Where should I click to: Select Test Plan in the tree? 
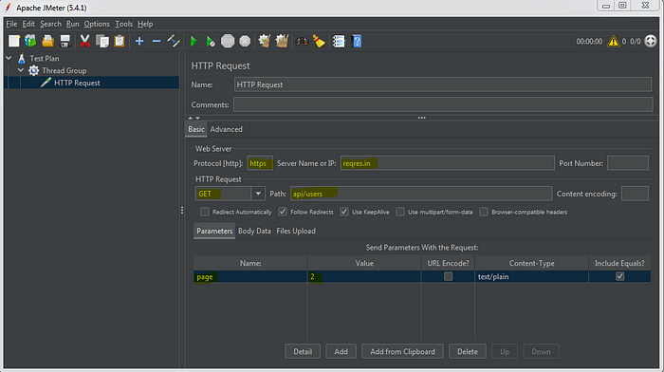44,58
